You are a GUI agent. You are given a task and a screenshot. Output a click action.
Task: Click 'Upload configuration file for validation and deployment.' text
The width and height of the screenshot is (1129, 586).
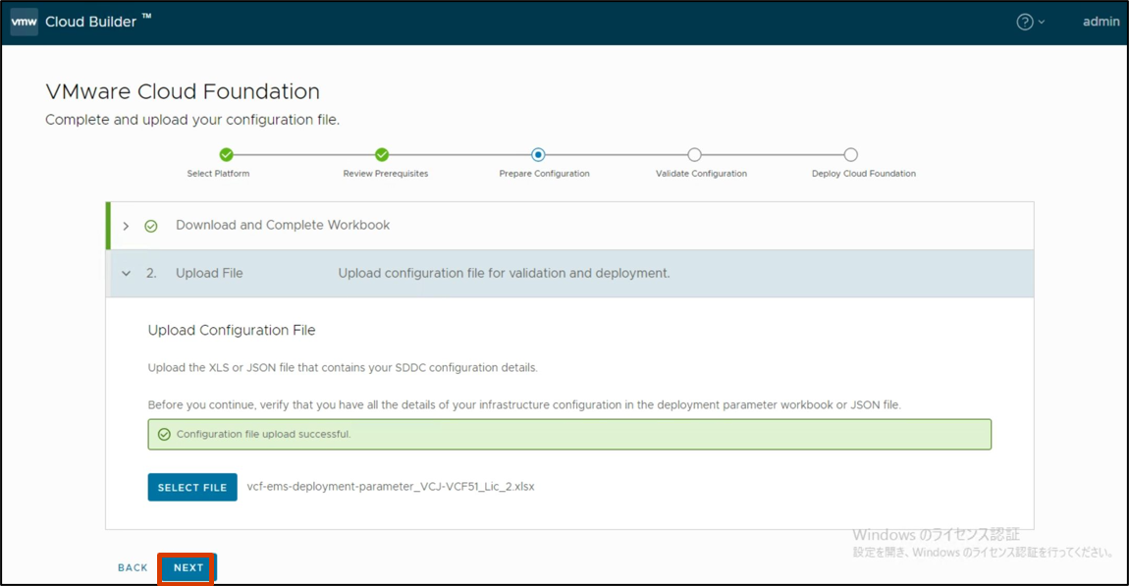504,274
